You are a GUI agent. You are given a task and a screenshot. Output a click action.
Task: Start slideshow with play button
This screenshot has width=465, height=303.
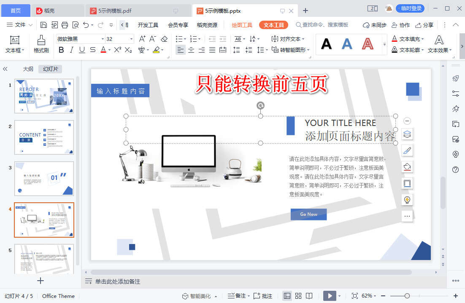click(x=330, y=295)
